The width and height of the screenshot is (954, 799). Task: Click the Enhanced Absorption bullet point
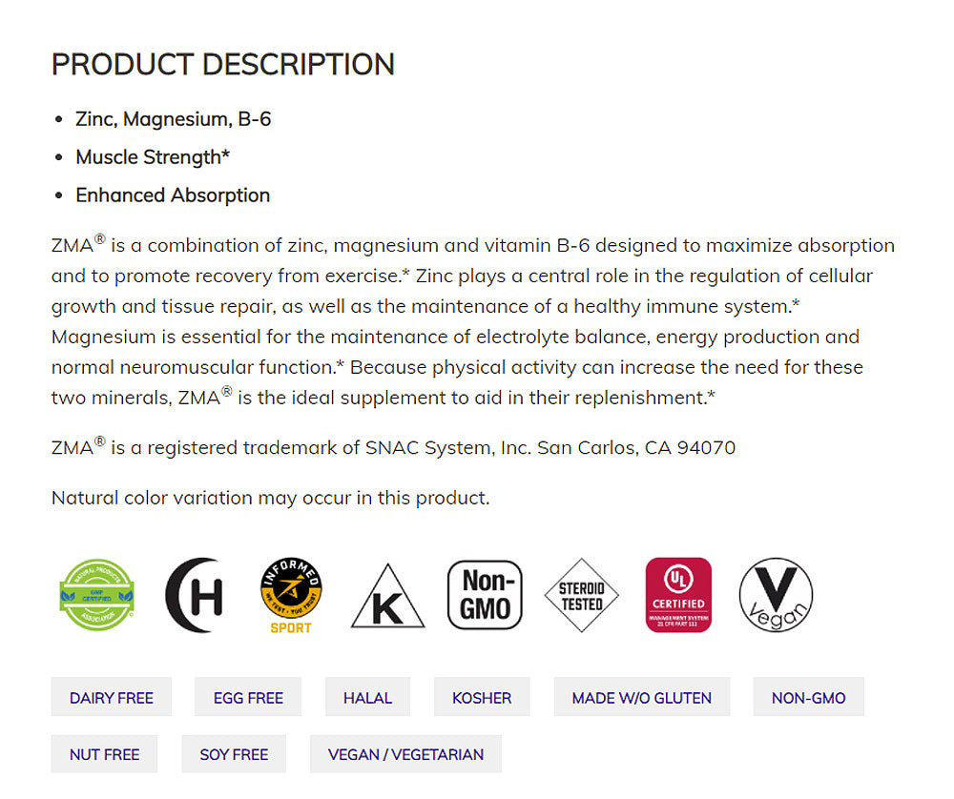(x=173, y=195)
